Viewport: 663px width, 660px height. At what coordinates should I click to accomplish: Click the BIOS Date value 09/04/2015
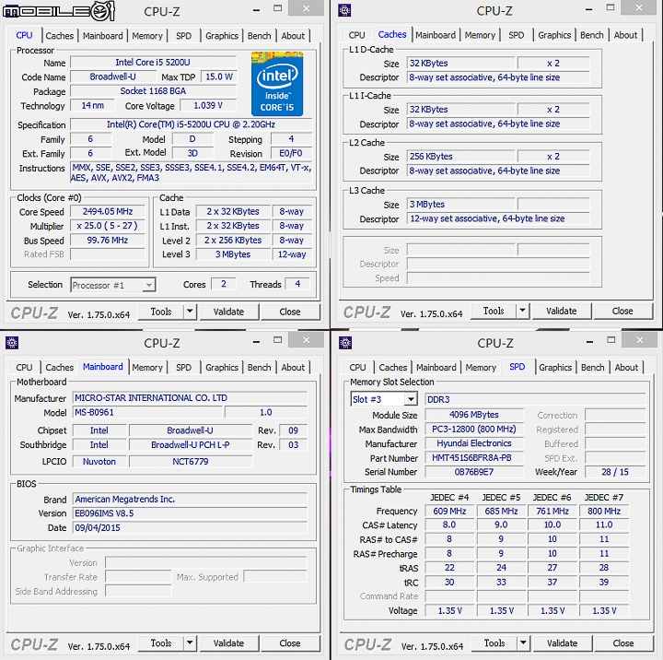click(x=190, y=528)
